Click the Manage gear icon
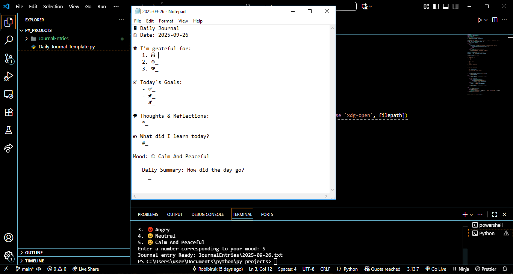This screenshot has width=513, height=274. [x=9, y=256]
